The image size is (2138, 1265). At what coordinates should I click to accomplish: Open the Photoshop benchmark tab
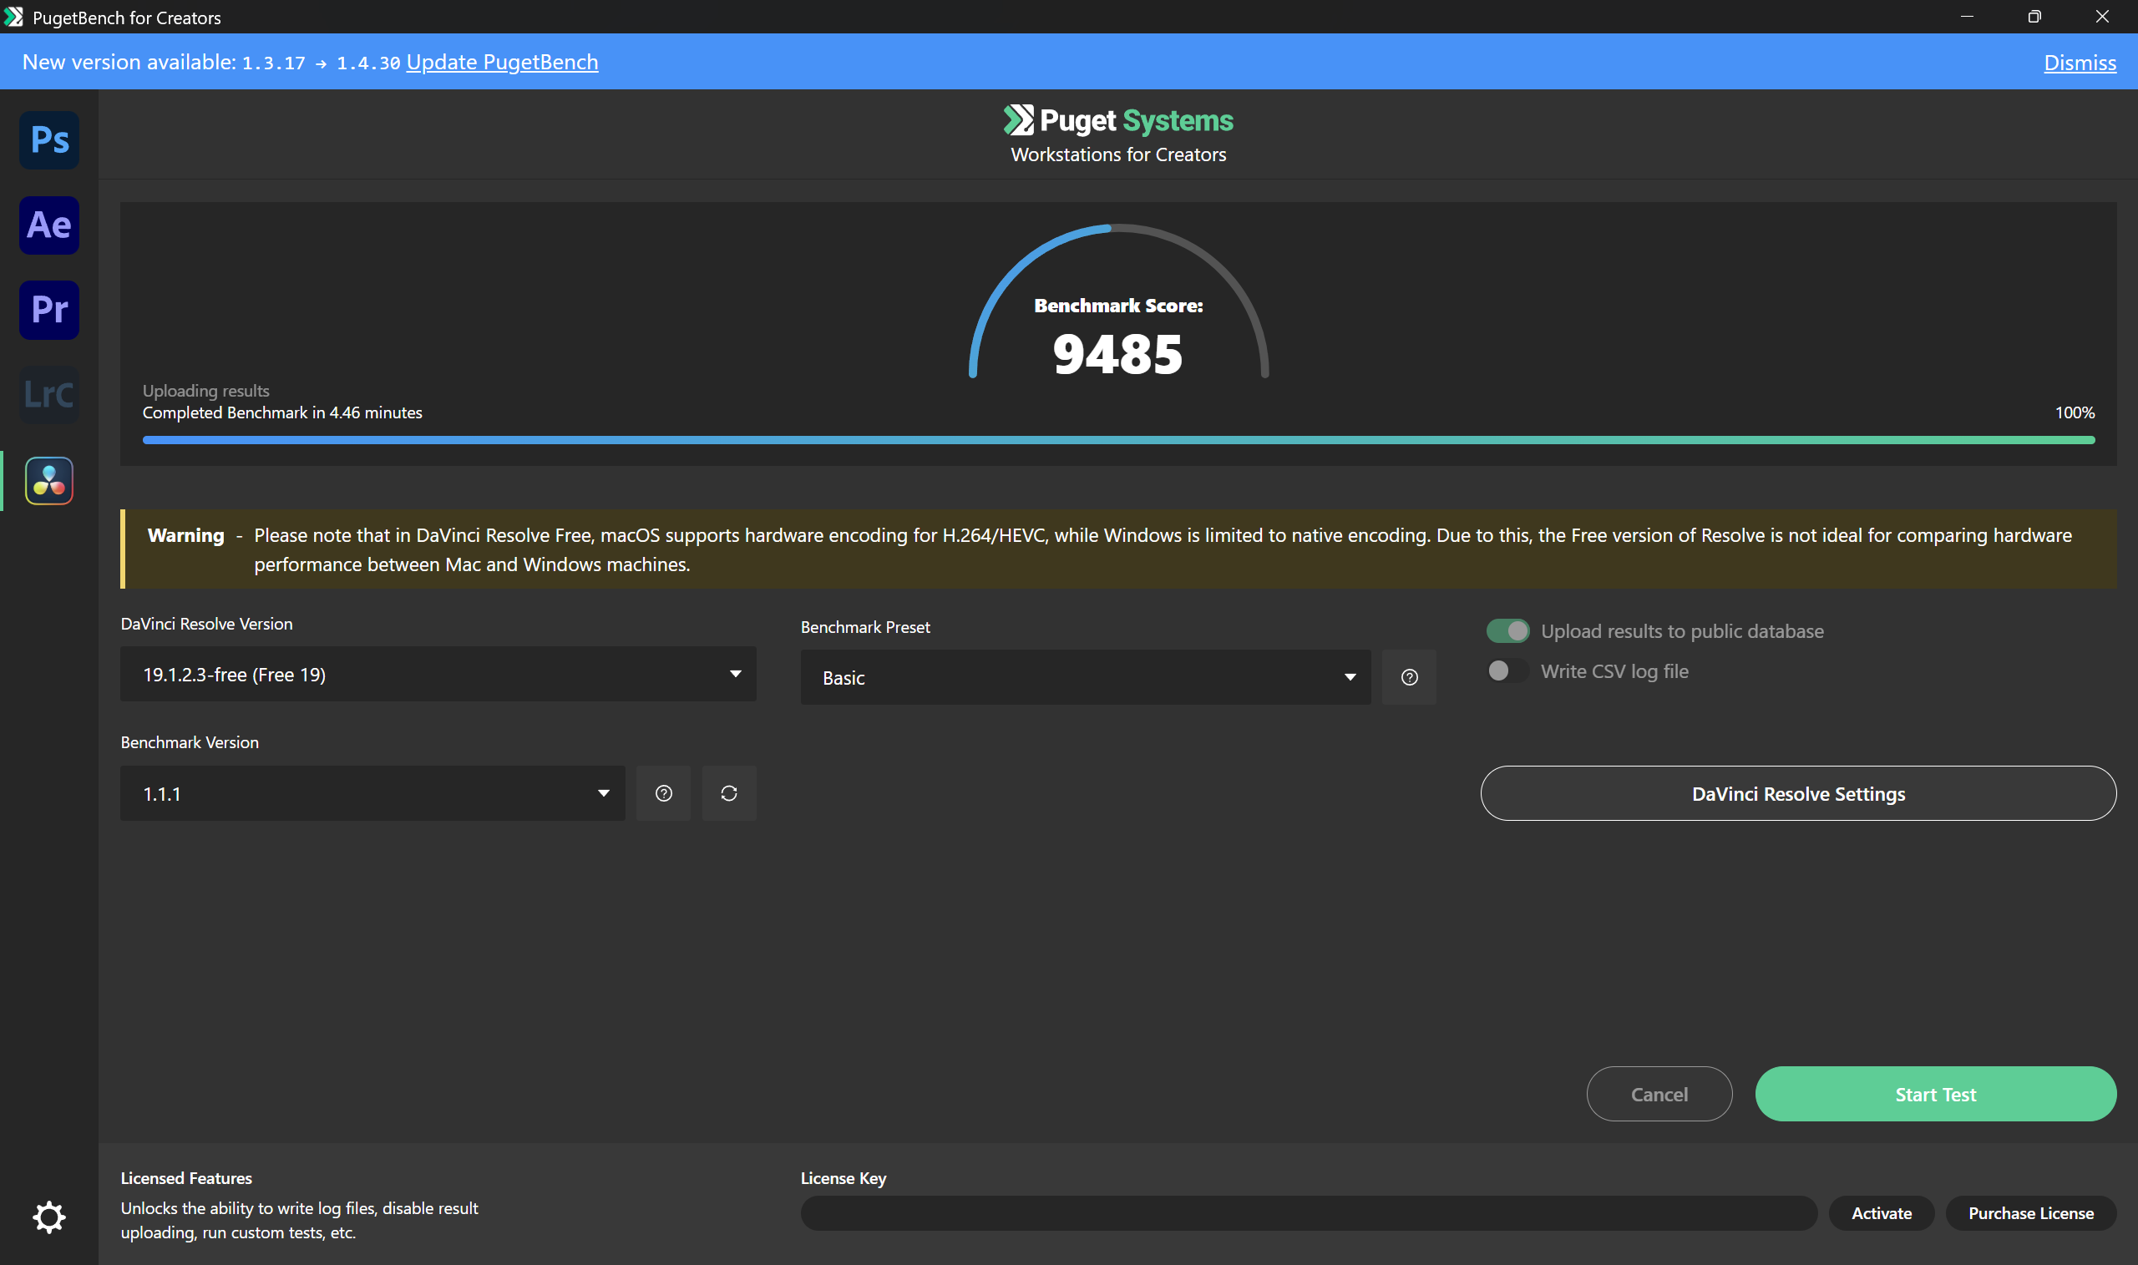[49, 139]
